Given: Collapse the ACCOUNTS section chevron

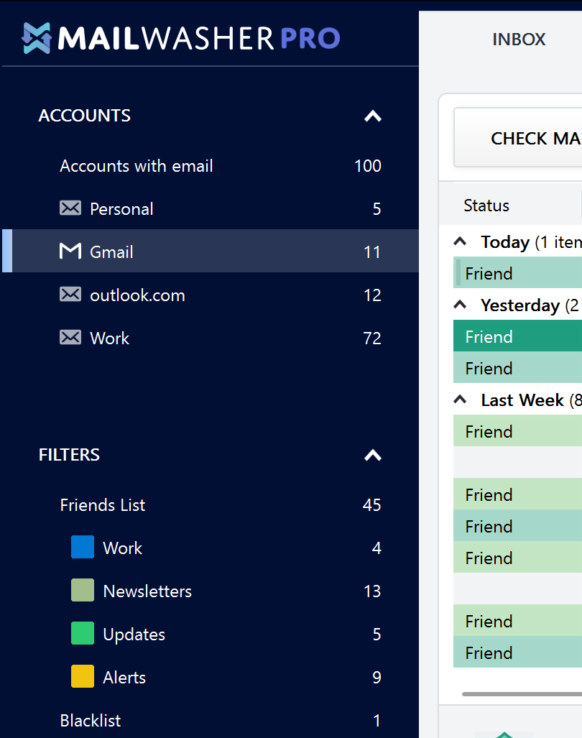Looking at the screenshot, I should point(373,116).
